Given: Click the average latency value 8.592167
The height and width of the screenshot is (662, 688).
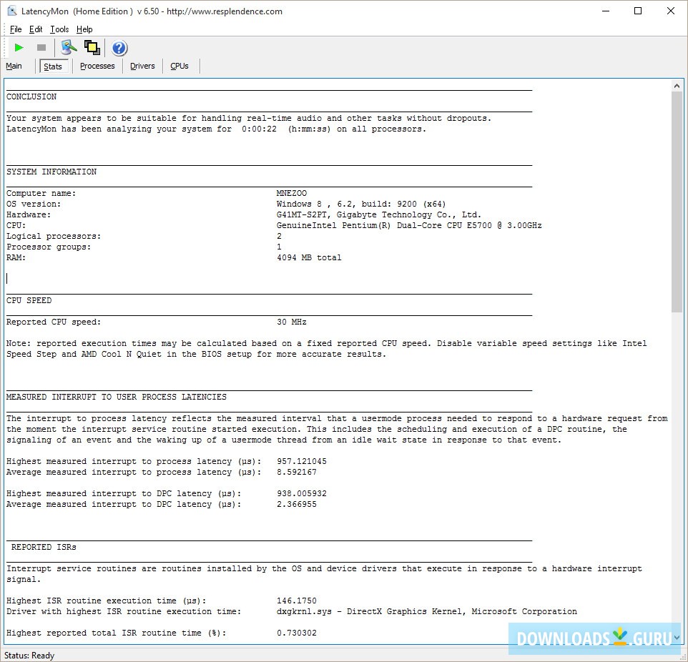Looking at the screenshot, I should pos(297,472).
